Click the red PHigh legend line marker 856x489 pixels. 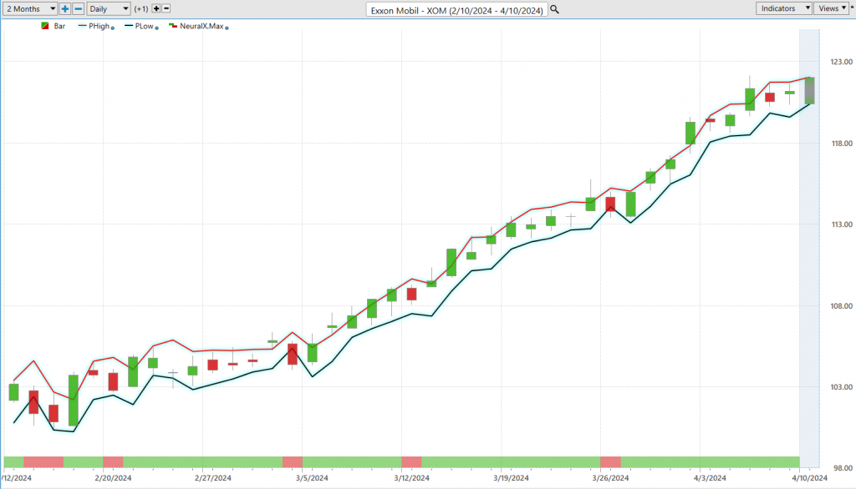[x=83, y=26]
